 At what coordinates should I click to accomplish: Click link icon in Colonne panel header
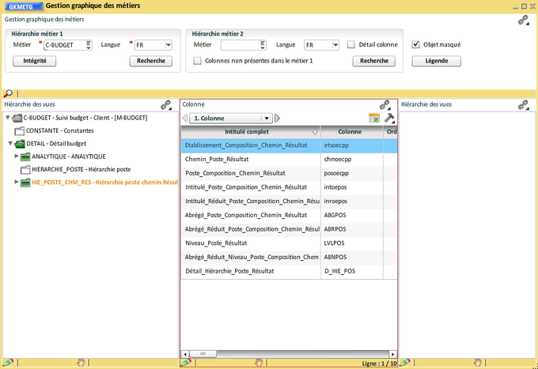(x=385, y=104)
